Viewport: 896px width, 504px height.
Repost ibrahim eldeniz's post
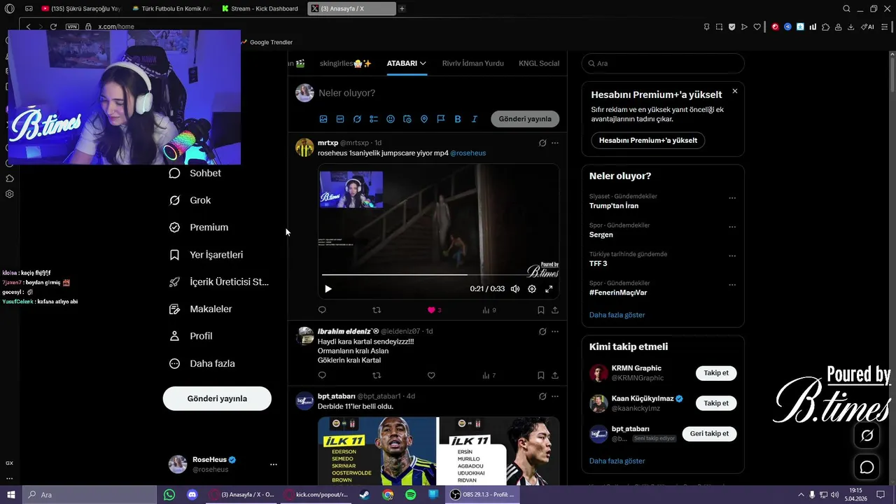(x=377, y=375)
